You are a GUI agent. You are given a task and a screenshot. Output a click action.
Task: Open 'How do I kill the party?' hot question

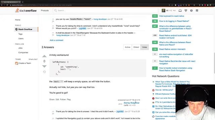[x=164, y=90]
